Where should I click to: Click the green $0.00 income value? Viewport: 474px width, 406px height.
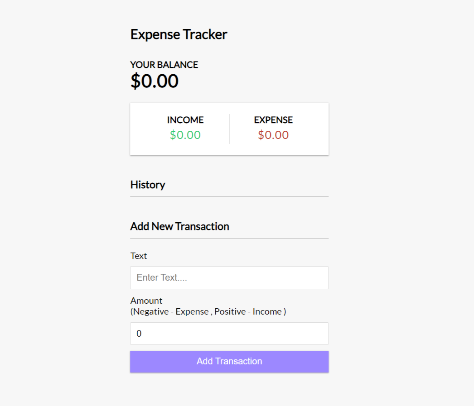pos(185,134)
